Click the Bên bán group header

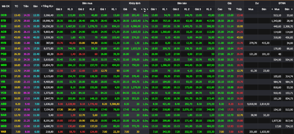[182, 3]
